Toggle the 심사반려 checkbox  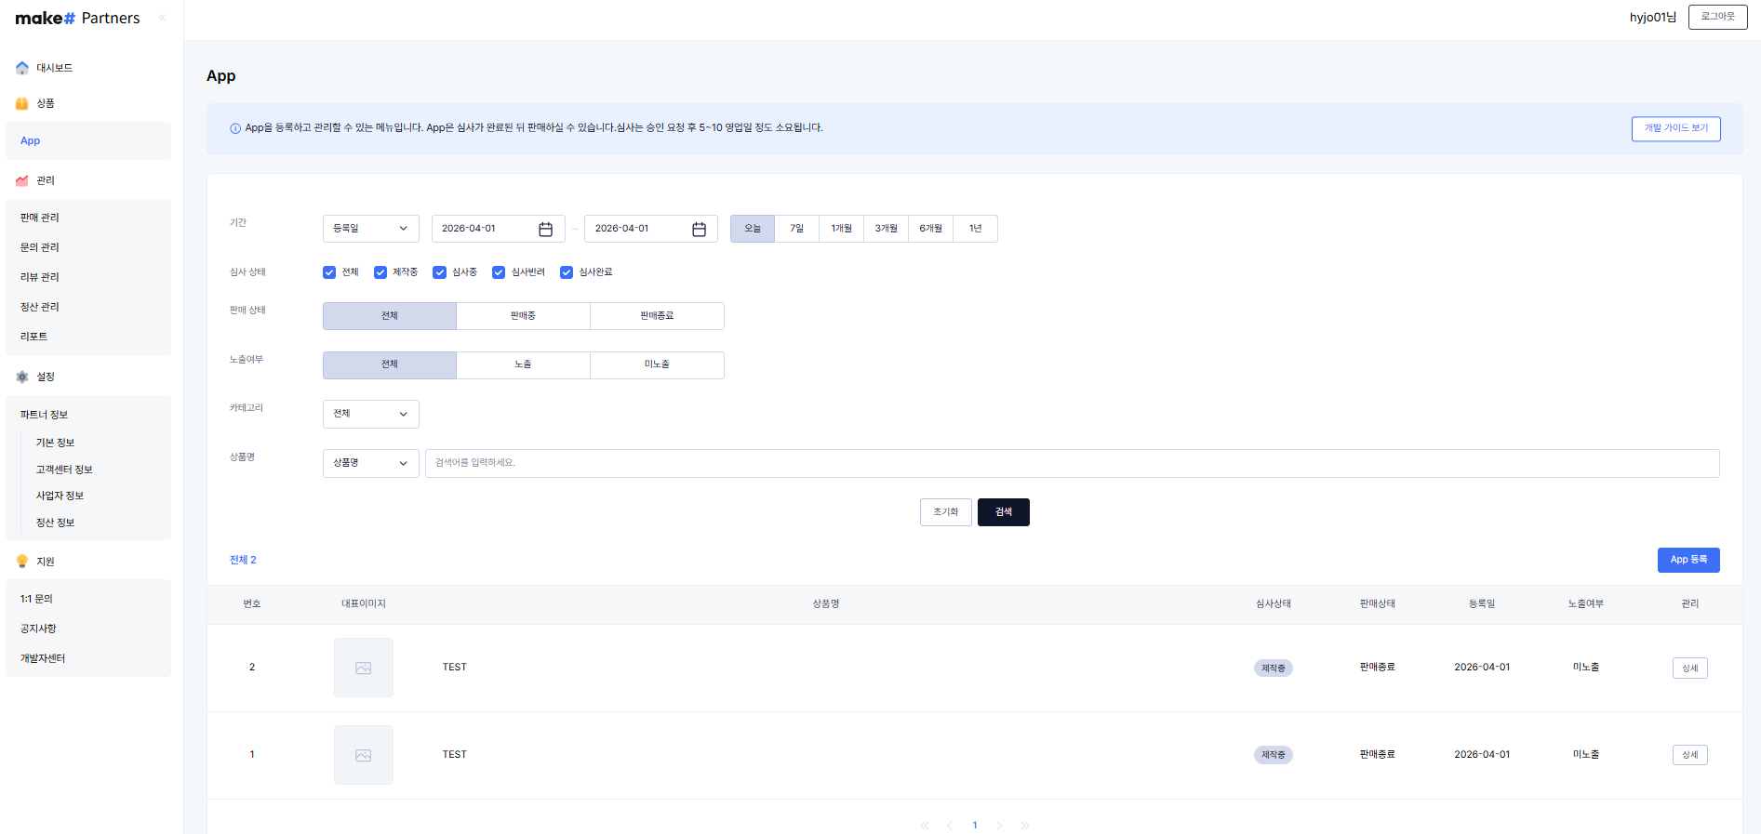point(499,272)
